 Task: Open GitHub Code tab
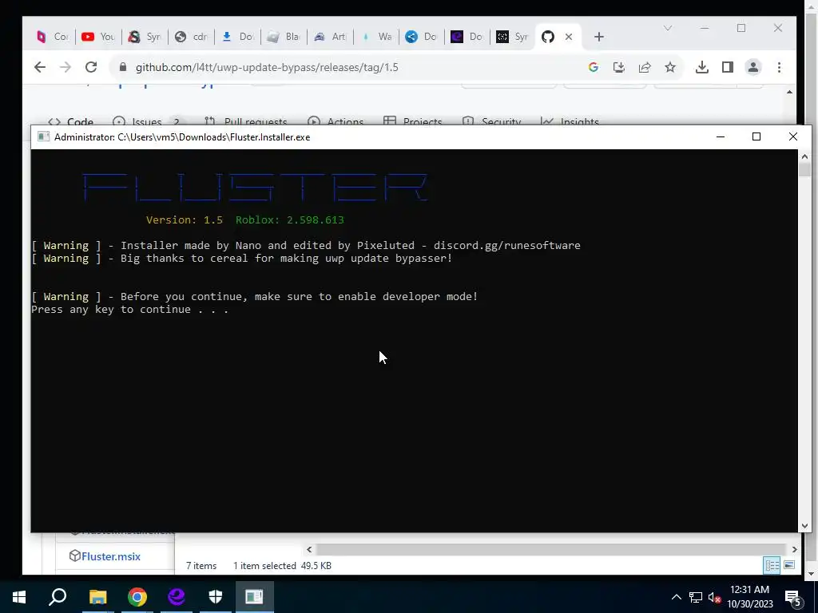click(70, 121)
